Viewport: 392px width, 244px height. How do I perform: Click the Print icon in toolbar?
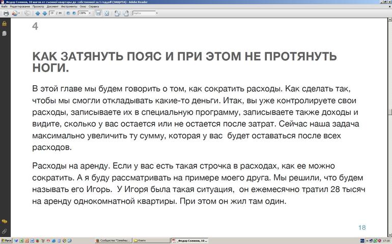6,13
